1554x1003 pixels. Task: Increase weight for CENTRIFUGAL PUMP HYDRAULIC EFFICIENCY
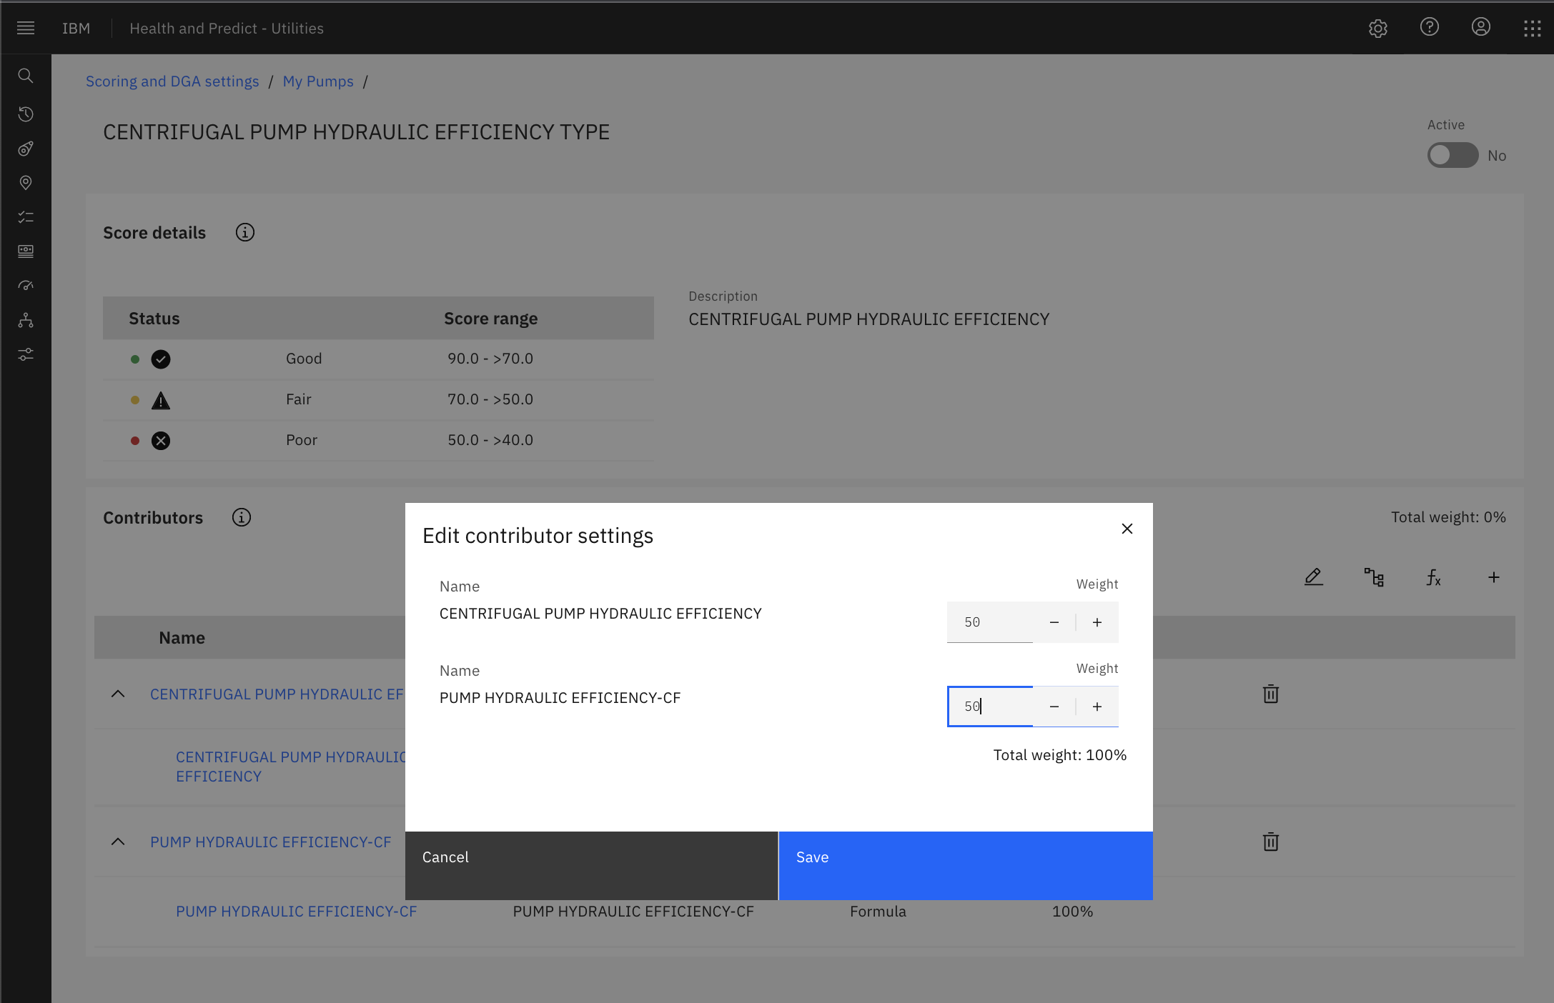coord(1097,622)
